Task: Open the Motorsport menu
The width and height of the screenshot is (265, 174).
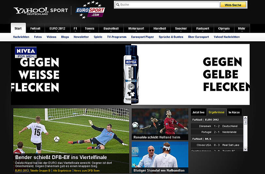Action: pyautogui.click(x=136, y=29)
